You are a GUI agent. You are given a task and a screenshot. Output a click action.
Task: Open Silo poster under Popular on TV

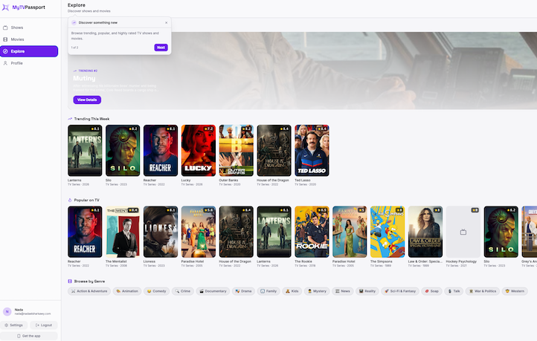(501, 232)
